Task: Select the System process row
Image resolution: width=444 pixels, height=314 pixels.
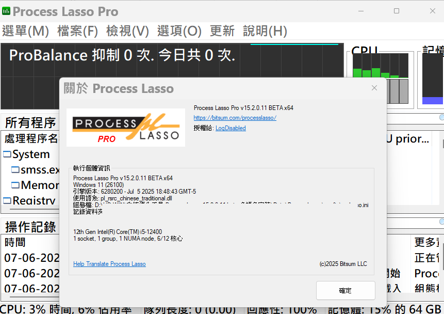Action: pos(31,154)
